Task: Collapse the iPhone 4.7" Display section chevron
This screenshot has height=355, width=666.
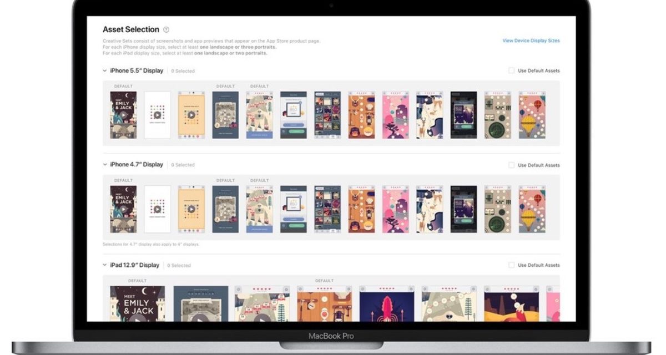Action: [105, 165]
